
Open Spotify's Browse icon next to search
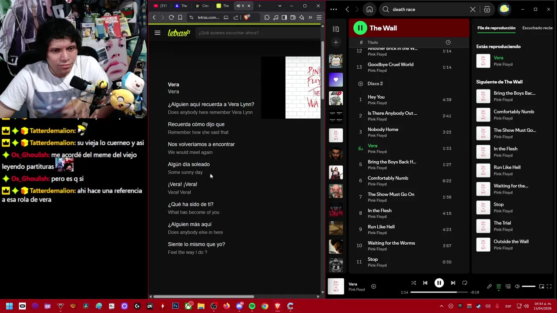coord(487,9)
